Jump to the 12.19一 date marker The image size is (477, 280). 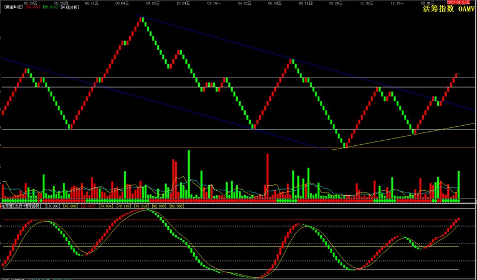397,3
